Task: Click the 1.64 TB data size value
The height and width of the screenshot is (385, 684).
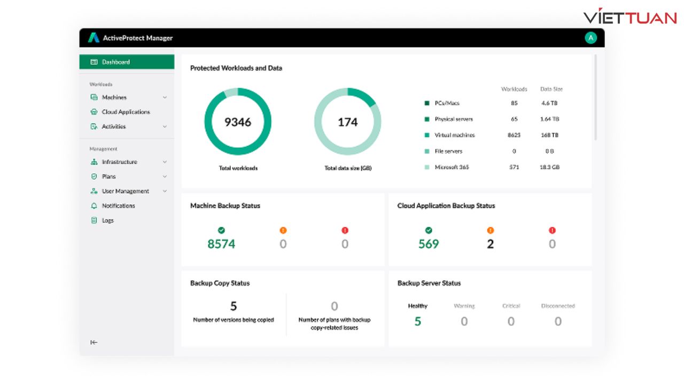Action: pos(550,119)
